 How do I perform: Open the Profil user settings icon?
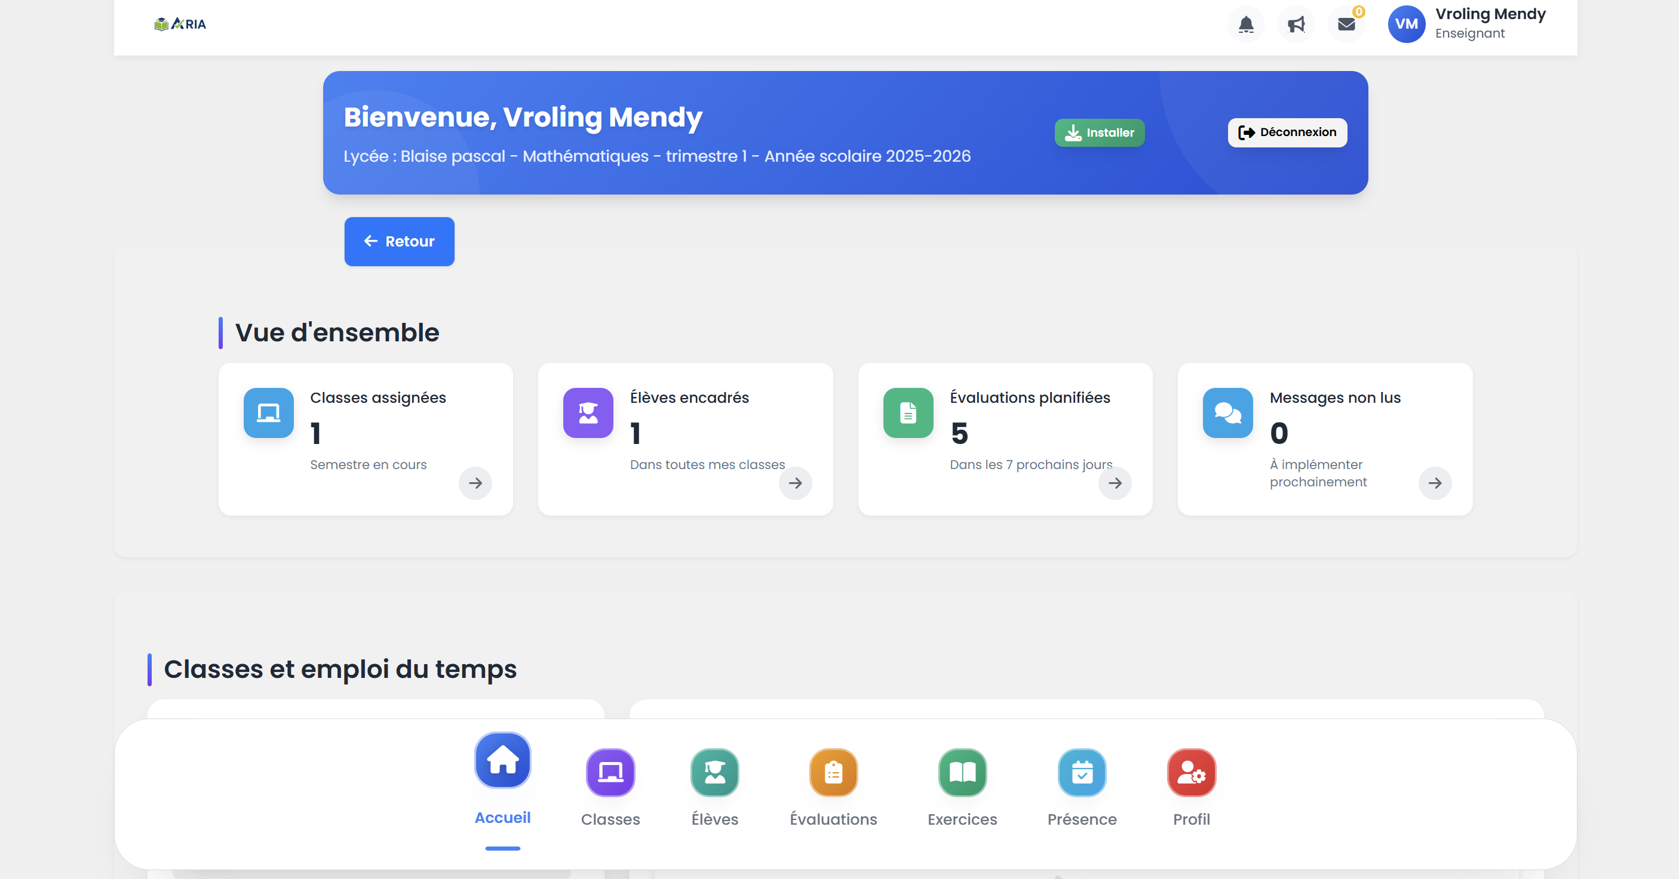click(x=1191, y=773)
